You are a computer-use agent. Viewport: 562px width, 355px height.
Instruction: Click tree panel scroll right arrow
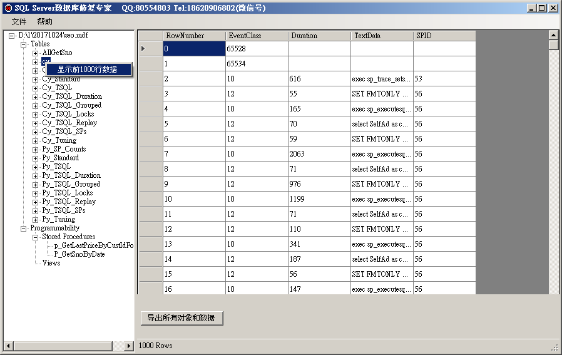[x=129, y=346]
